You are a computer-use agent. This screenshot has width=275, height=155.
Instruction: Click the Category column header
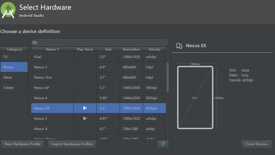pyautogui.click(x=14, y=49)
